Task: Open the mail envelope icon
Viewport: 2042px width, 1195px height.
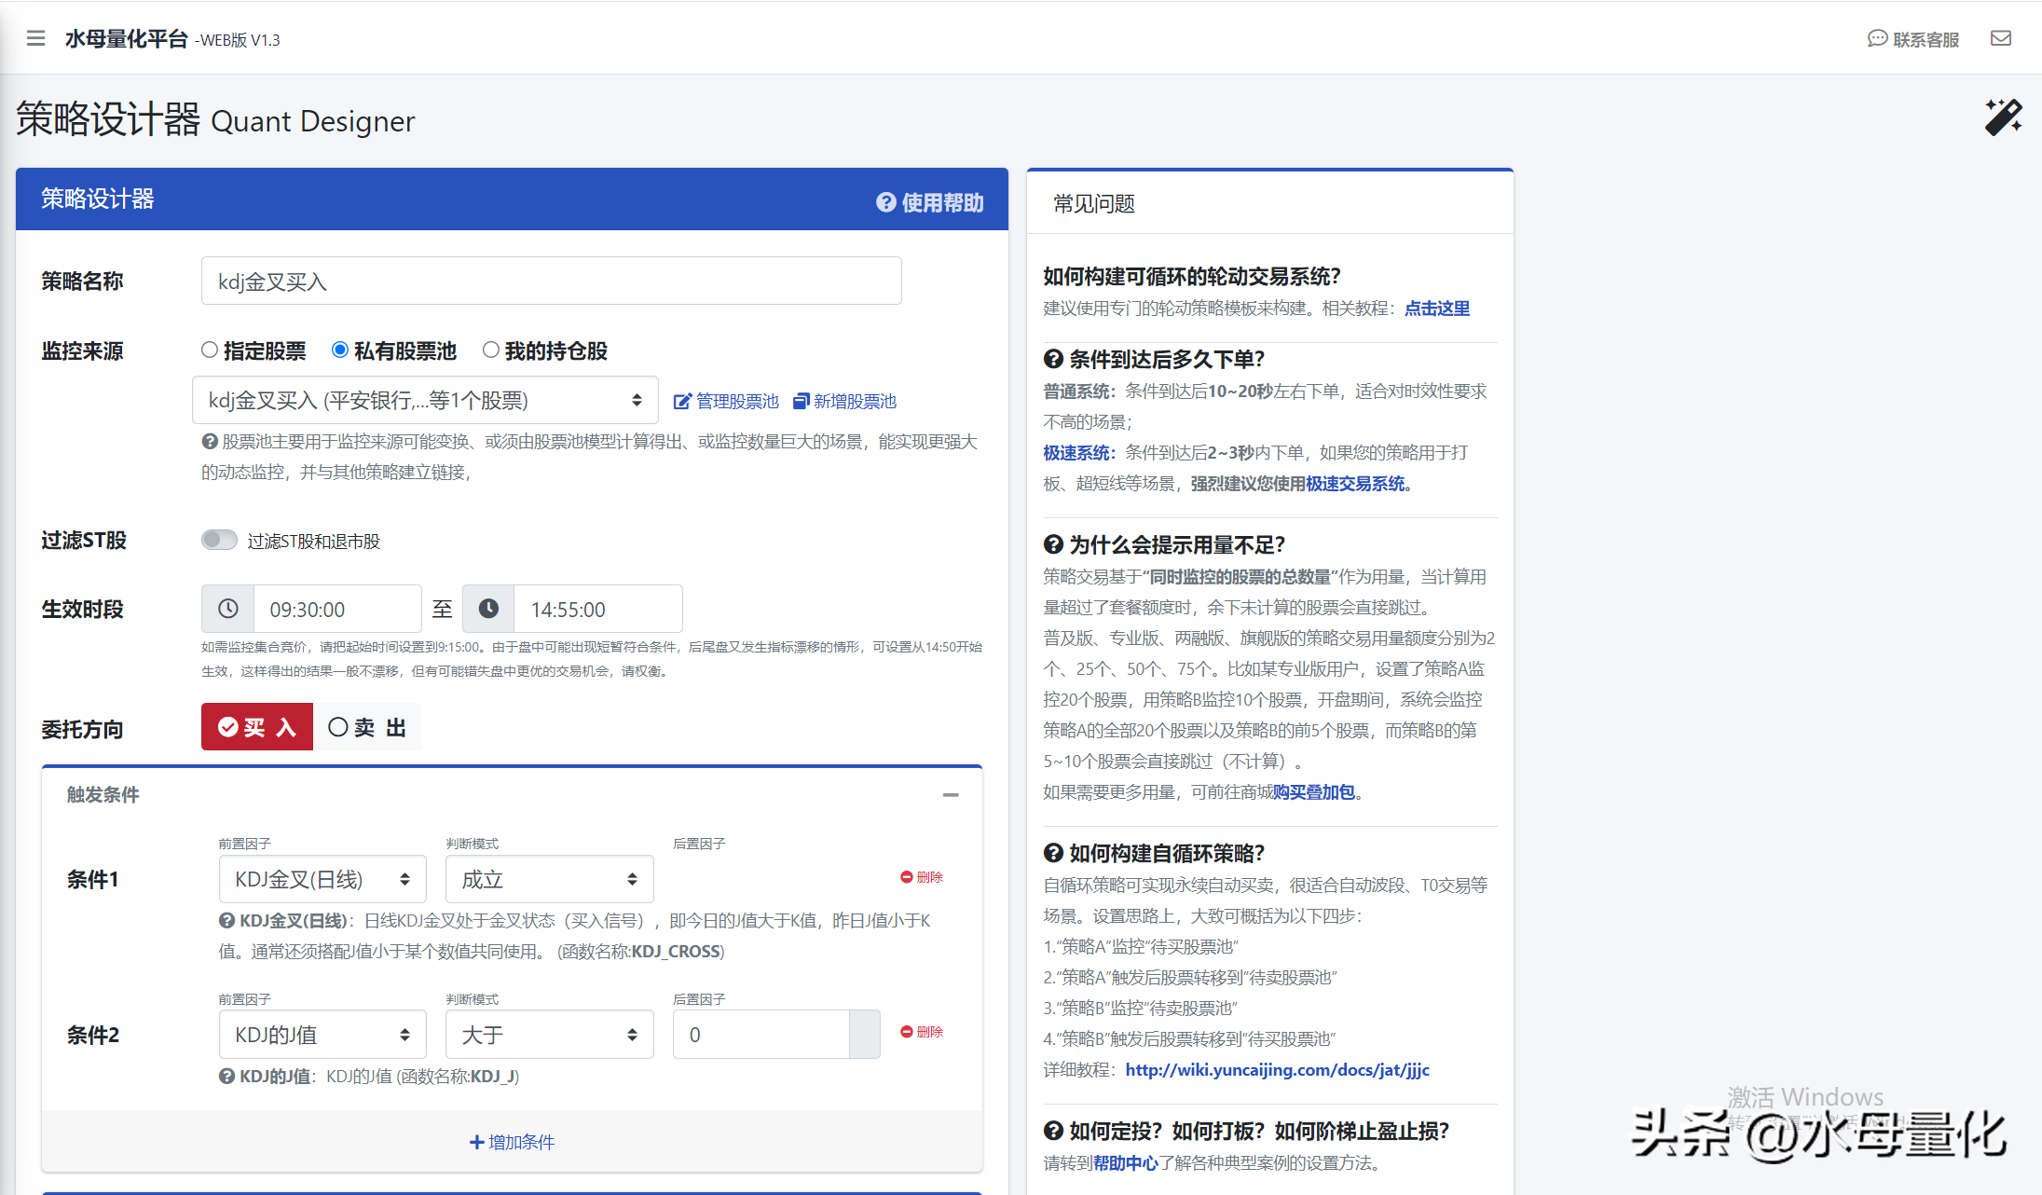Action: click(2001, 38)
